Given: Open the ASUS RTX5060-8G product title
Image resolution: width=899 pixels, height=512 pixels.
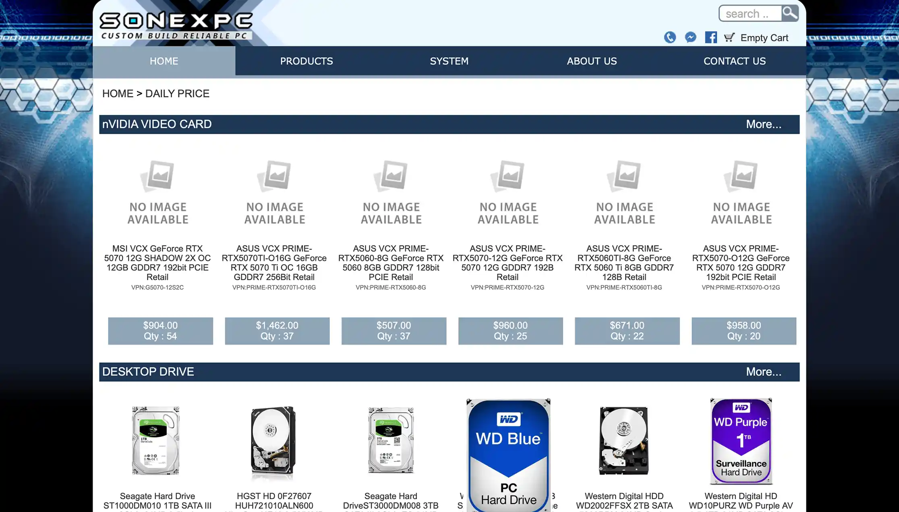Looking at the screenshot, I should (391, 263).
